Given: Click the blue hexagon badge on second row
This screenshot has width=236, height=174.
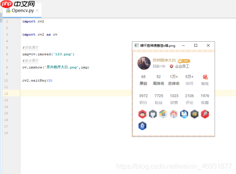Looking at the screenshot, I should tap(142, 126).
